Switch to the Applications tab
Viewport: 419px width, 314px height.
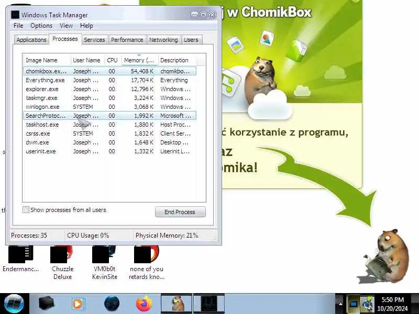click(31, 40)
